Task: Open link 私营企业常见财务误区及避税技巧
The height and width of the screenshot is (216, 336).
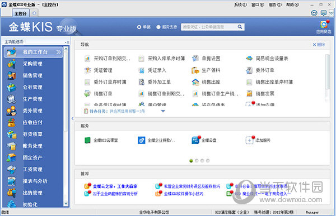Action: (192, 186)
